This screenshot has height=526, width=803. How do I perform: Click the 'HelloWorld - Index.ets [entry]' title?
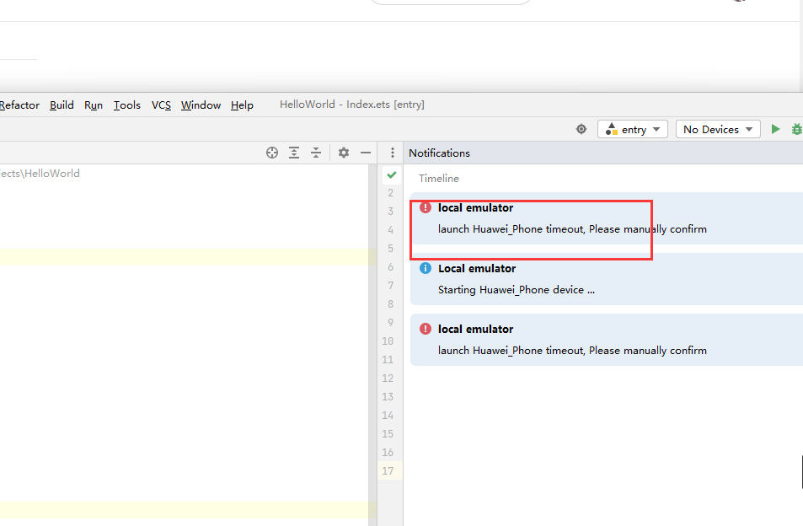(352, 105)
